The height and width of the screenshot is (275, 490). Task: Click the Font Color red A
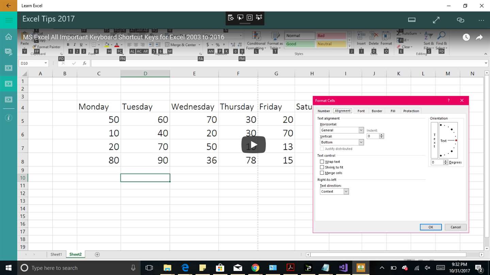pyautogui.click(x=117, y=44)
